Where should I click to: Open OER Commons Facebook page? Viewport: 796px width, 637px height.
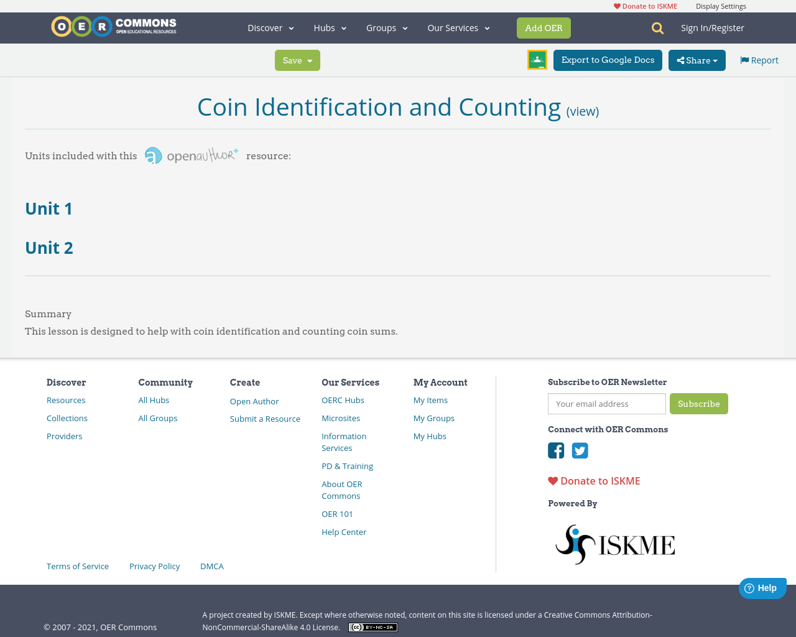[555, 449]
